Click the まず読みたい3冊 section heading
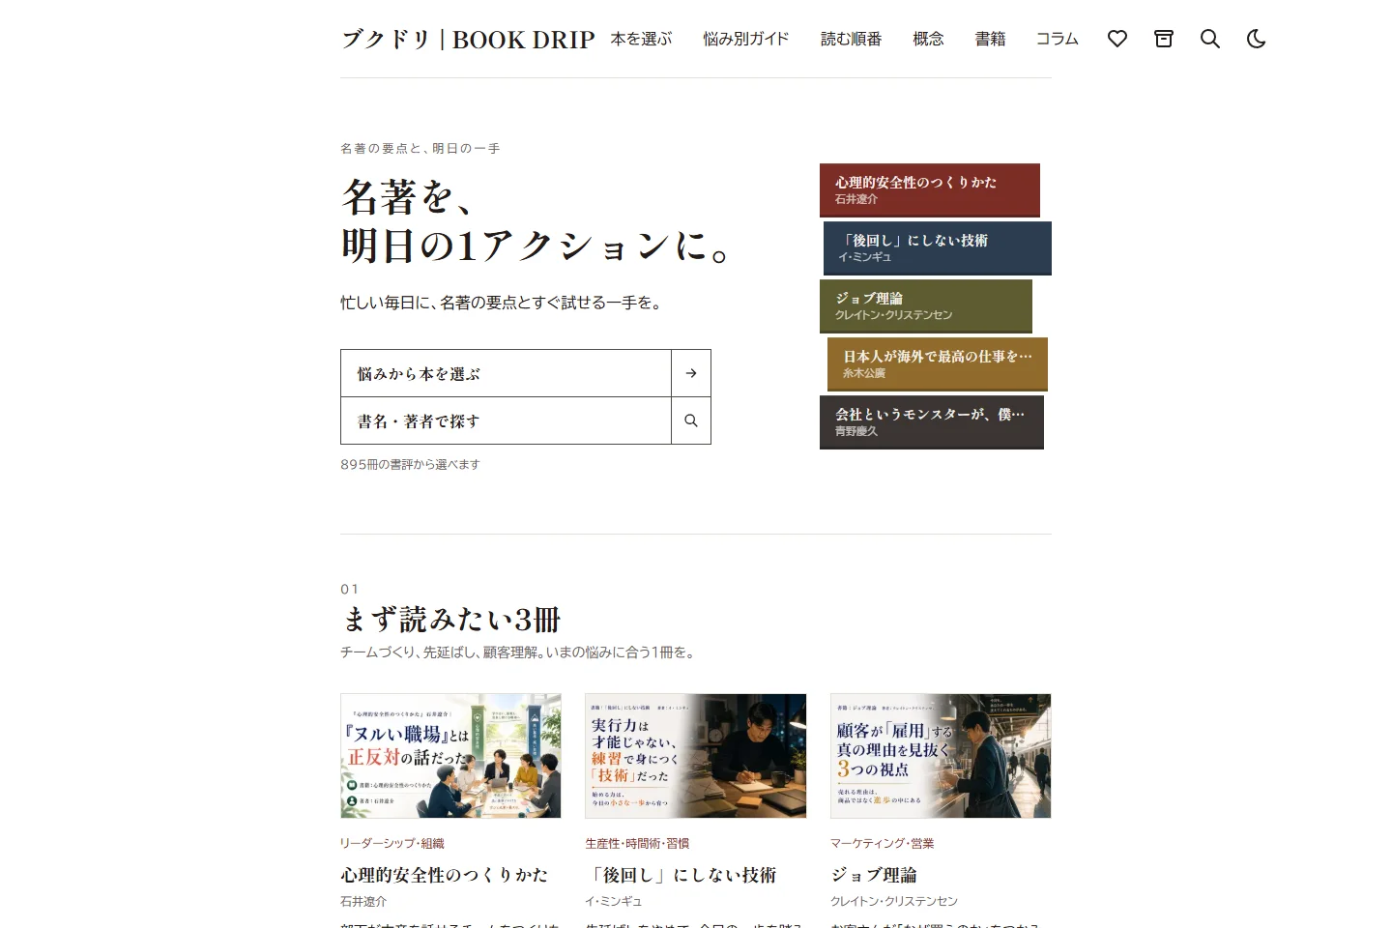Viewport: 1392px width, 928px height. (x=450, y=619)
